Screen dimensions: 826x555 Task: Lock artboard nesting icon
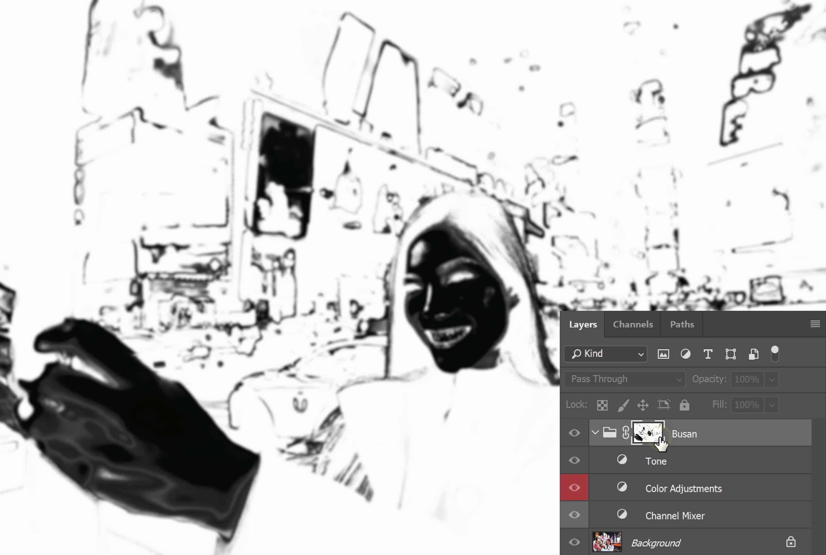pos(664,404)
